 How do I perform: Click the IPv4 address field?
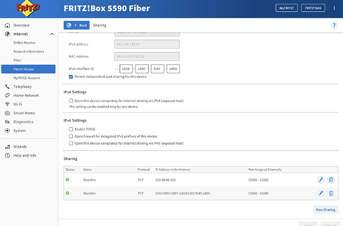tap(147, 44)
